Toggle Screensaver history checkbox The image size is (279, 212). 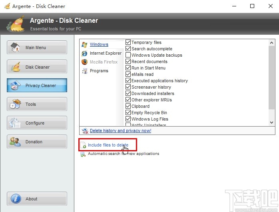coord(128,87)
